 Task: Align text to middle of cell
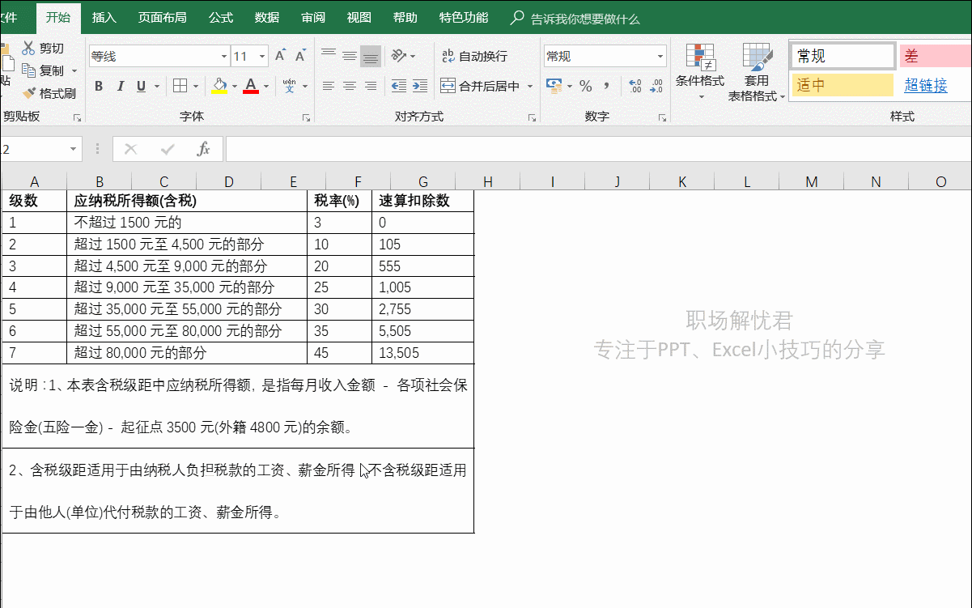350,56
